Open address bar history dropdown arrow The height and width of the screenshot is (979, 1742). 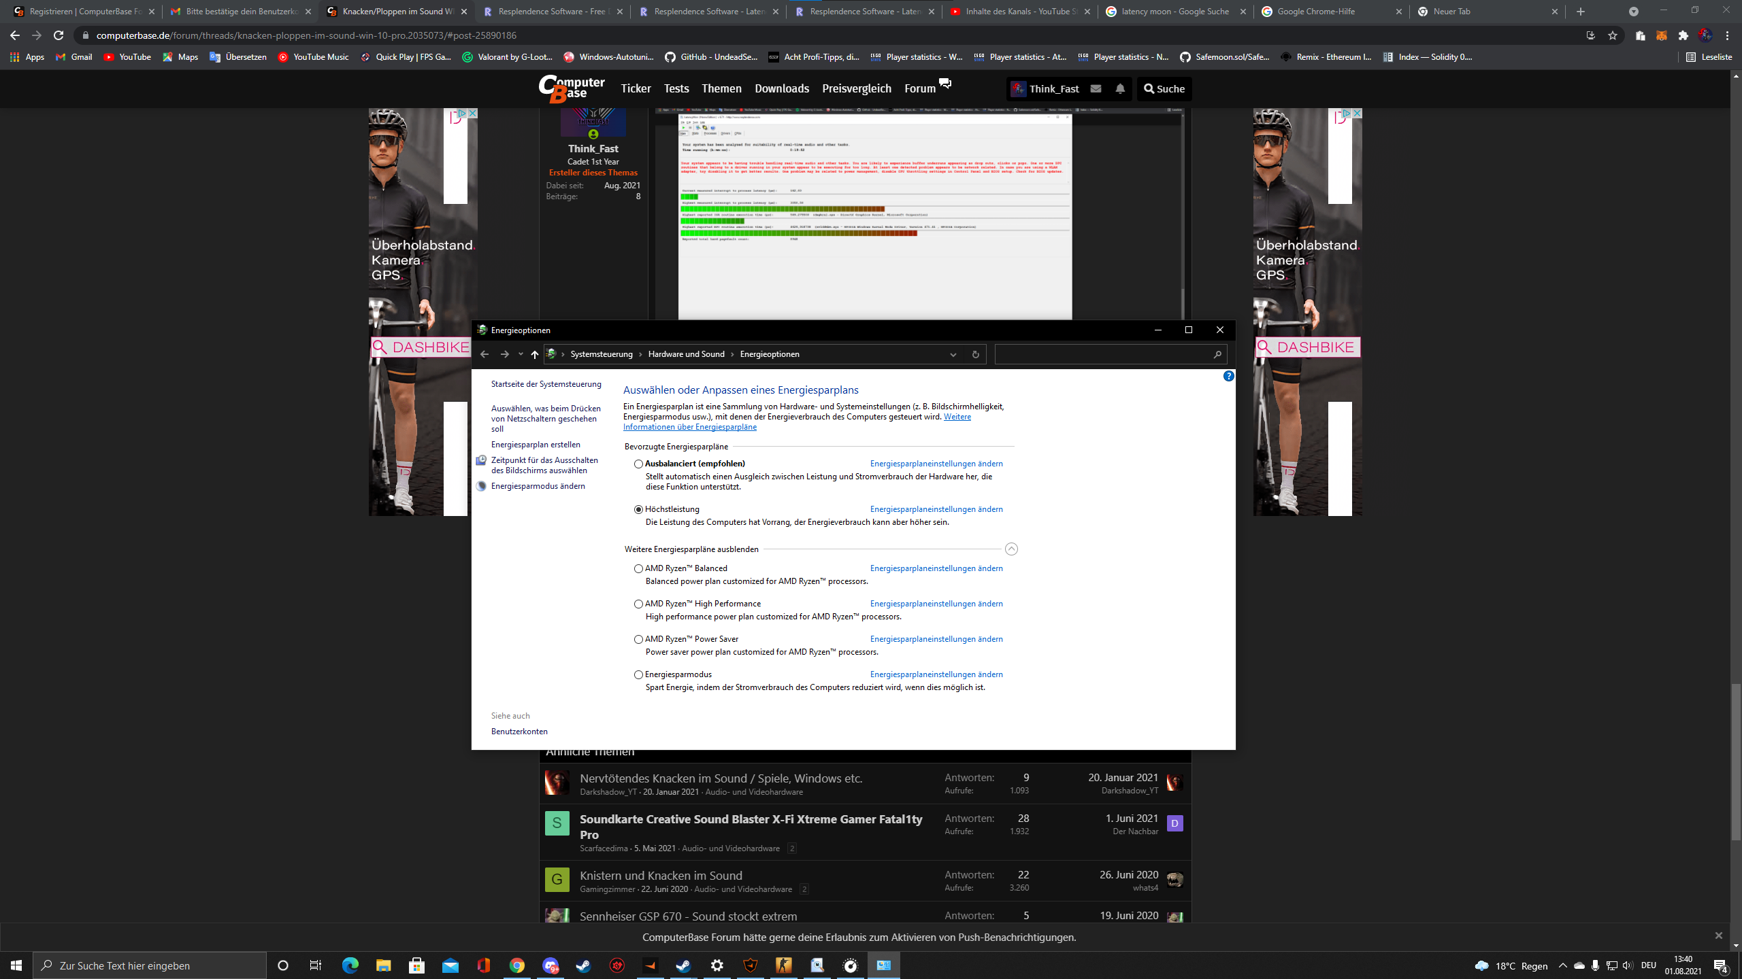[x=953, y=354]
